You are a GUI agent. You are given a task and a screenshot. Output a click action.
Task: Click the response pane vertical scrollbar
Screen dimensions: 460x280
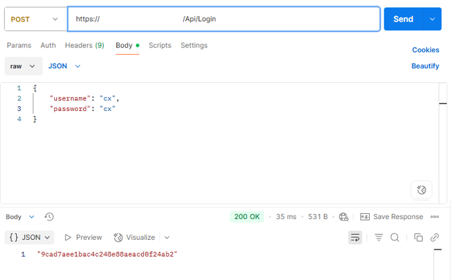[438, 264]
